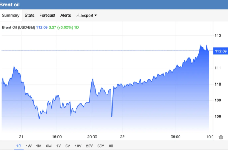Show the 5Y price history
This screenshot has height=152, width=228.
[x=68, y=146]
